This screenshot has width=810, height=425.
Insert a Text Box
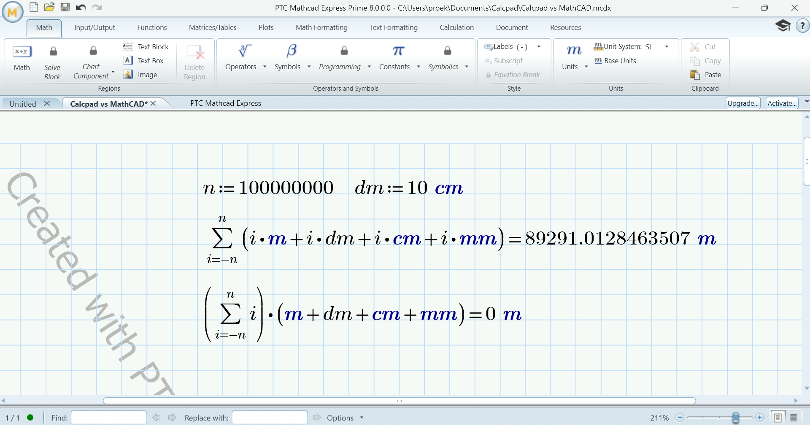[x=144, y=60]
